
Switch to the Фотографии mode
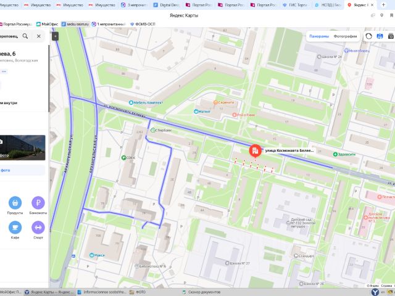[345, 36]
